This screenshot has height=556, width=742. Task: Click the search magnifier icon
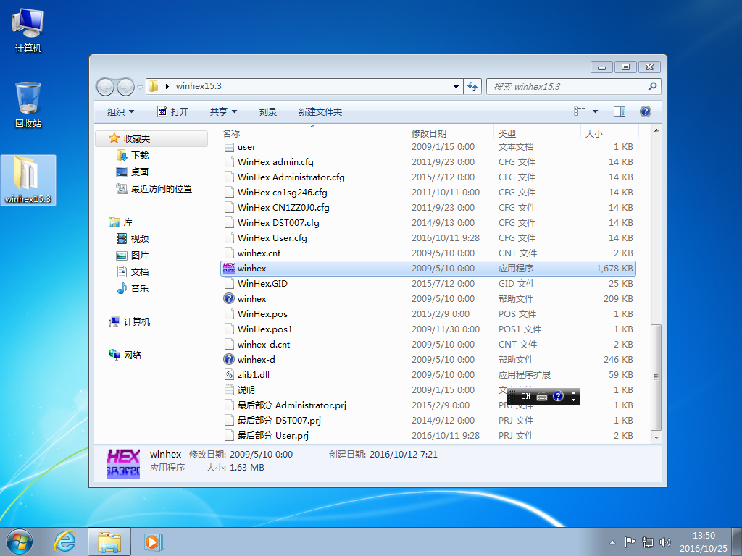653,87
